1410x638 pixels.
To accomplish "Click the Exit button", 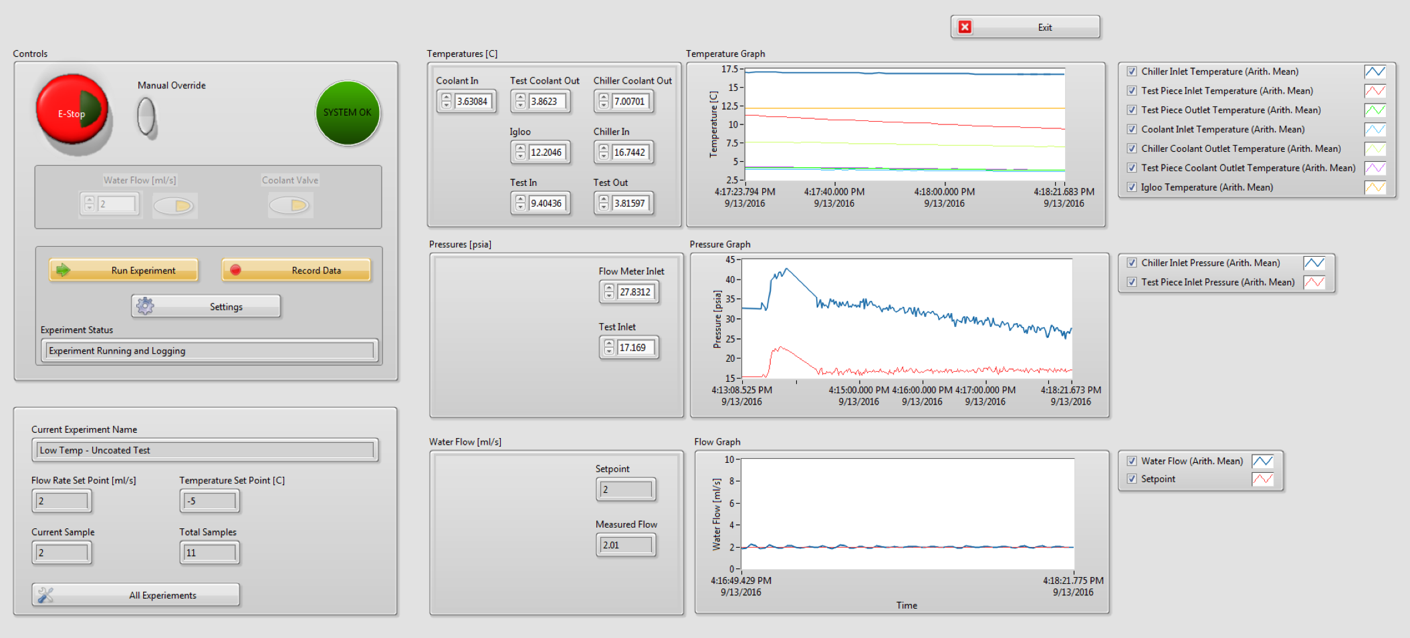I will (x=1026, y=27).
